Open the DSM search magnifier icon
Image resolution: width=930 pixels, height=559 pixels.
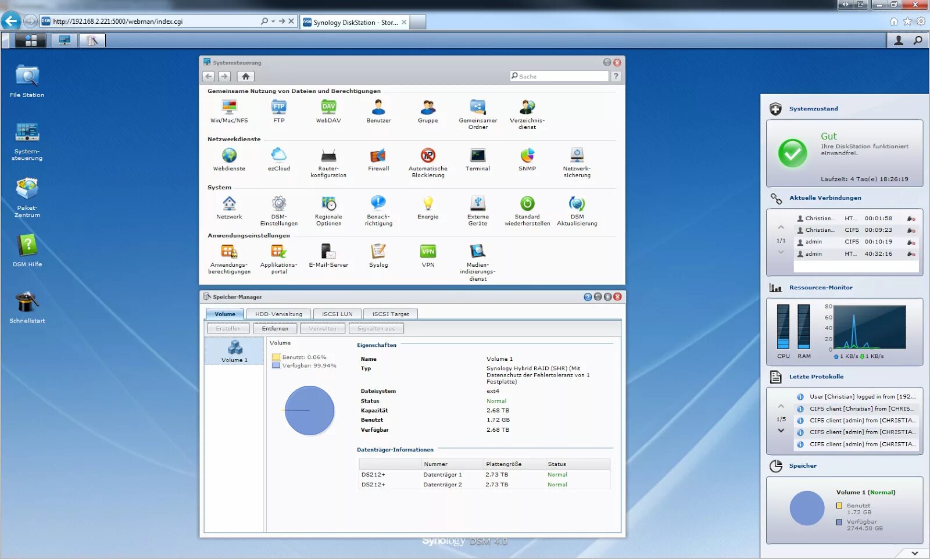pos(918,40)
